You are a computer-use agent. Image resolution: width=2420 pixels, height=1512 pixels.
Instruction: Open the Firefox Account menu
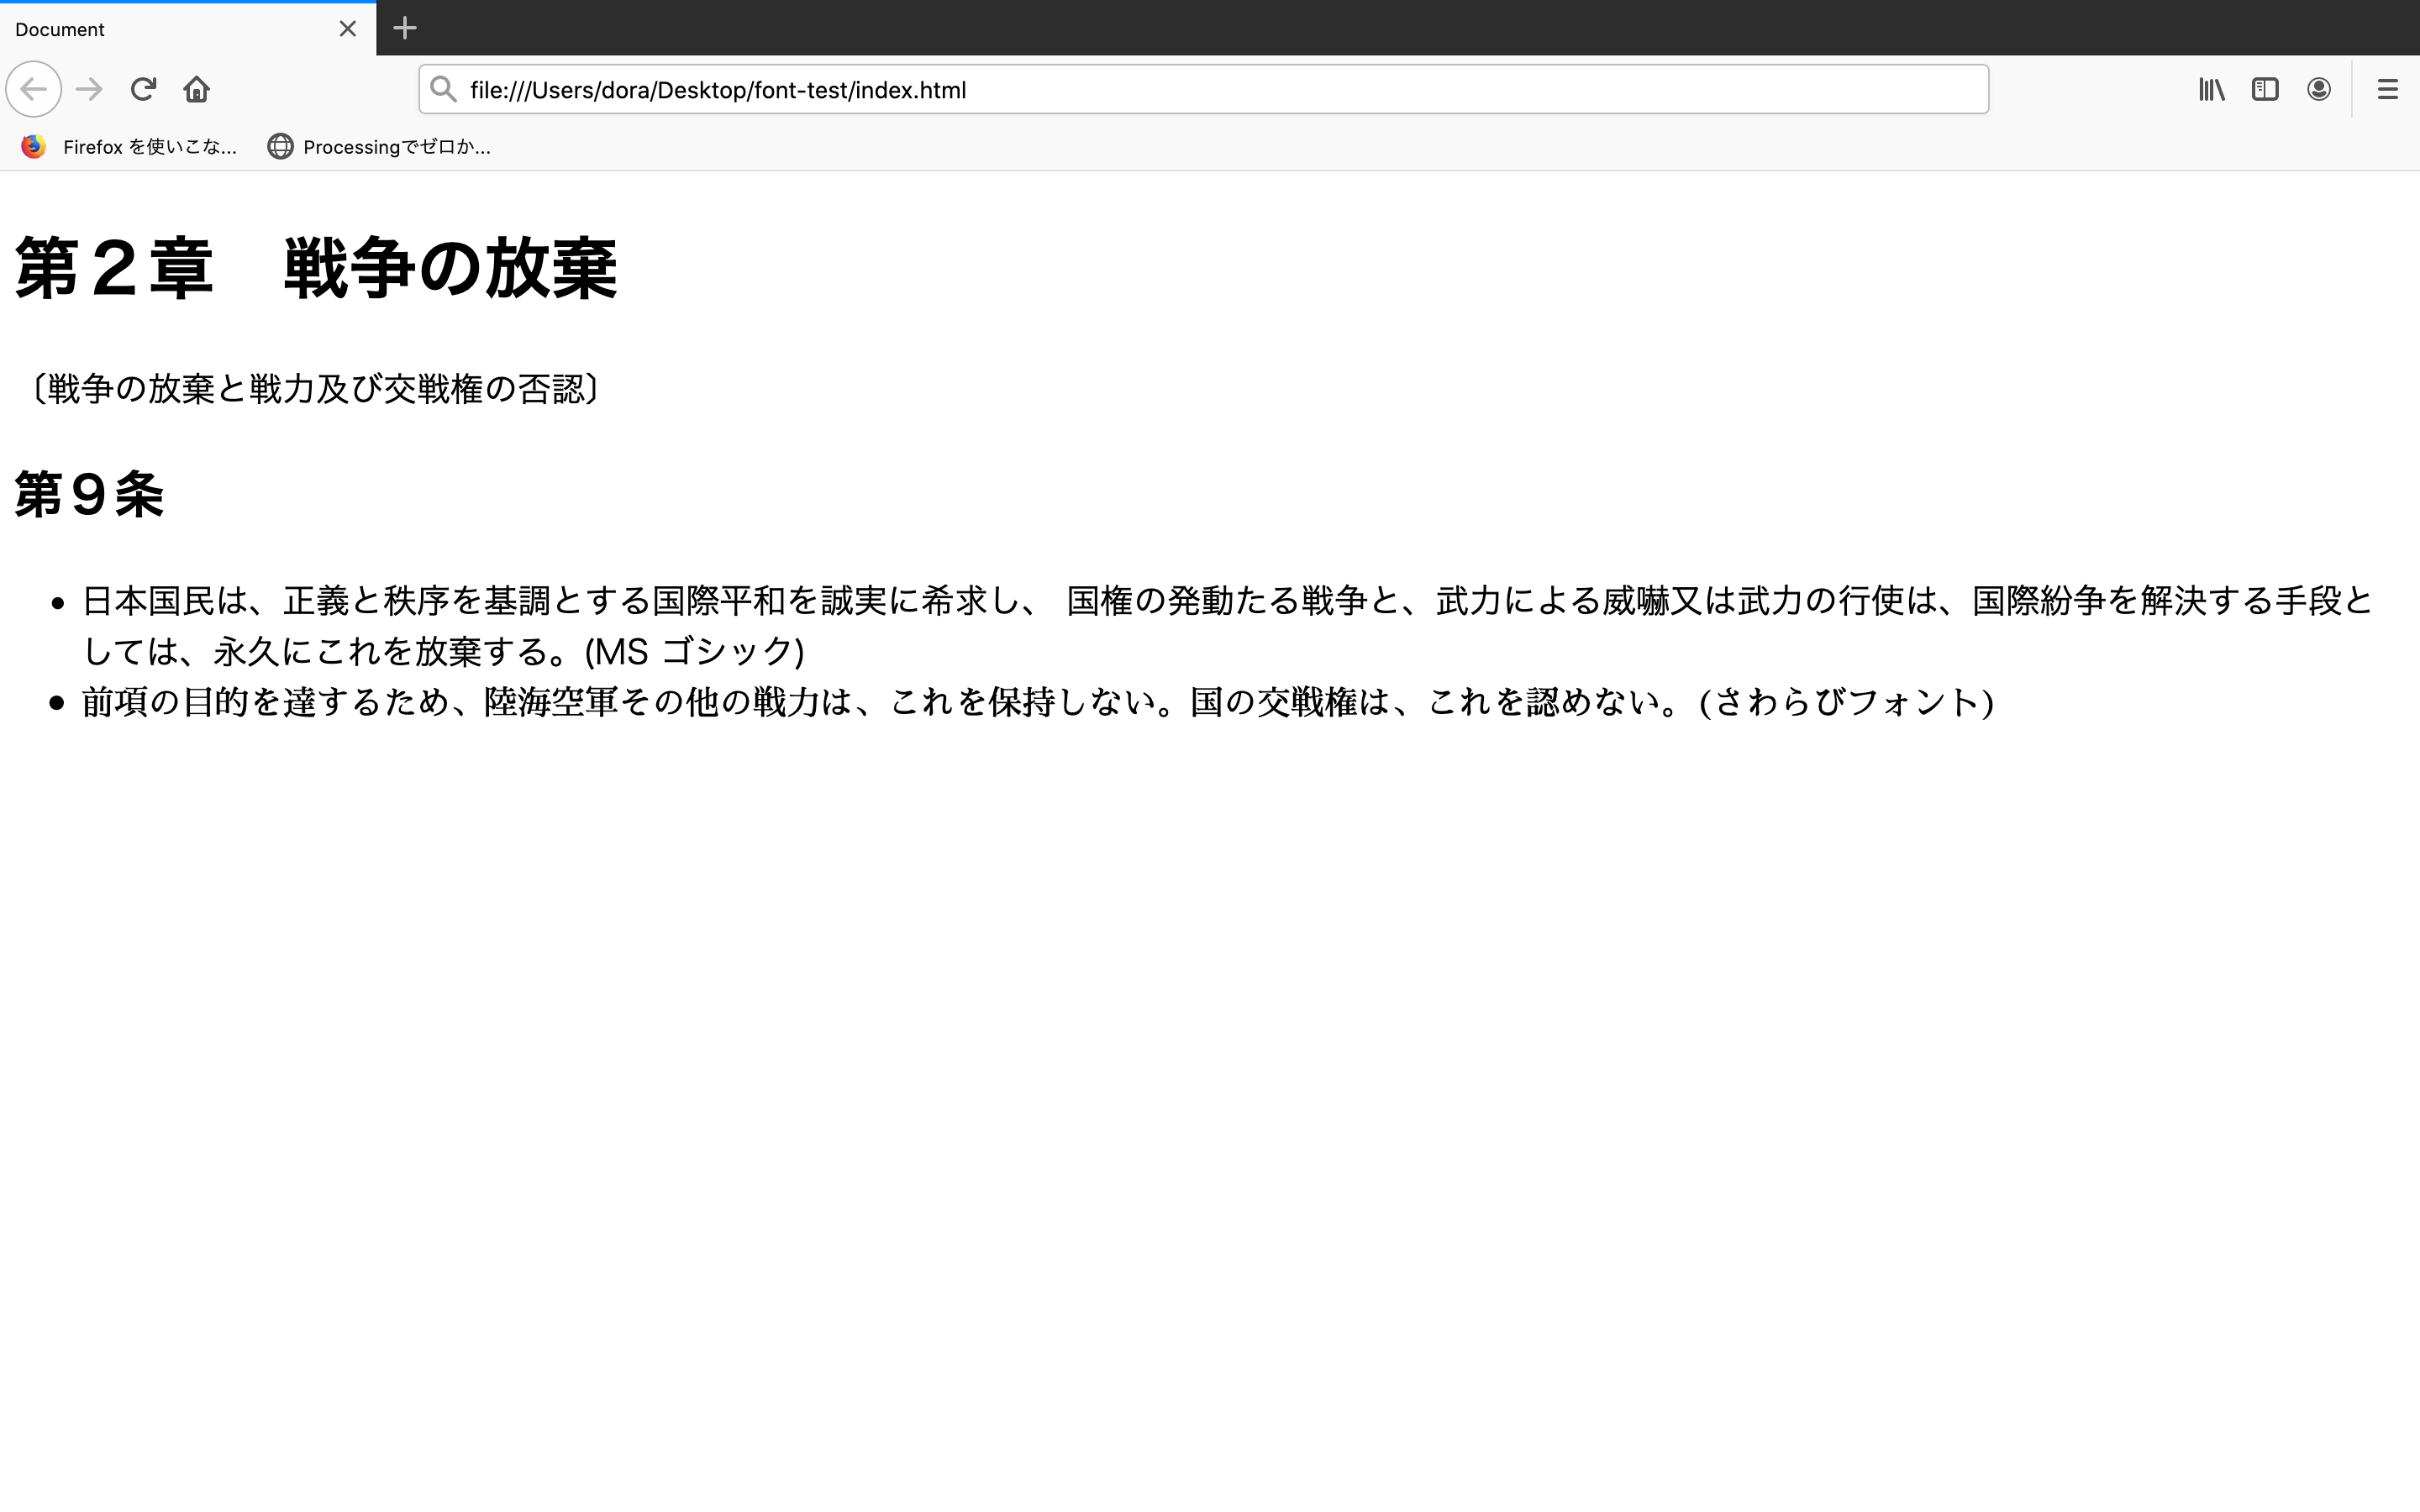tap(2318, 89)
